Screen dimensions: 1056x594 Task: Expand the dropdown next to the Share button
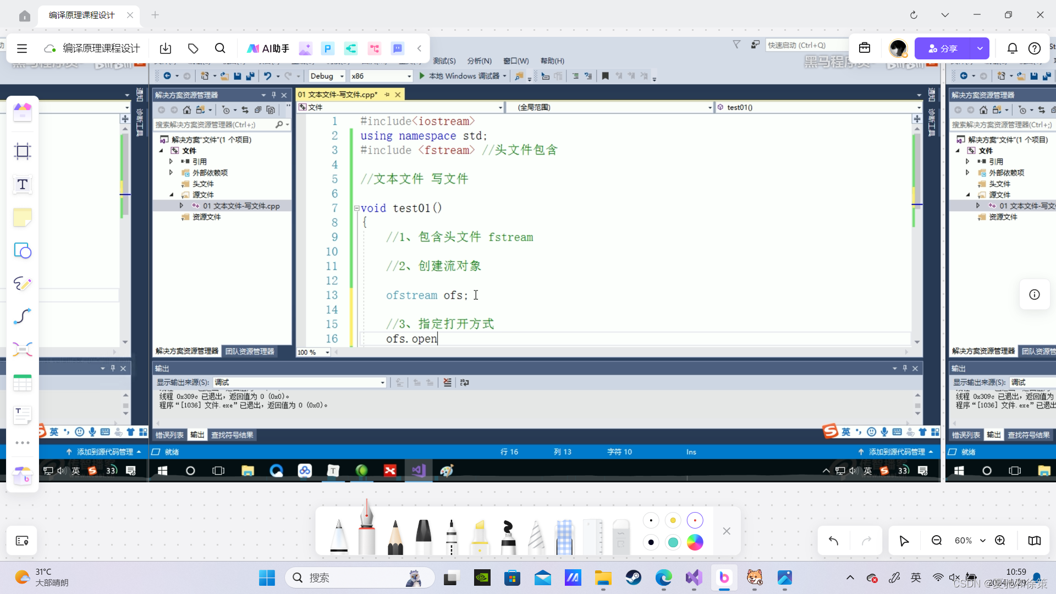[x=980, y=48]
